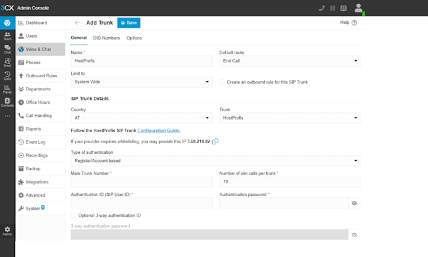Open Reports menu item
Screen dimensions: 428x257
tap(40, 129)
